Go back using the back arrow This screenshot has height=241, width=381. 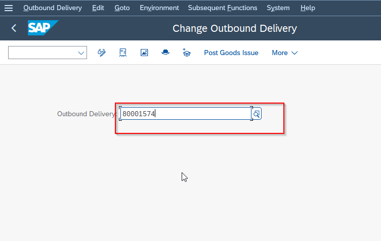click(x=14, y=28)
